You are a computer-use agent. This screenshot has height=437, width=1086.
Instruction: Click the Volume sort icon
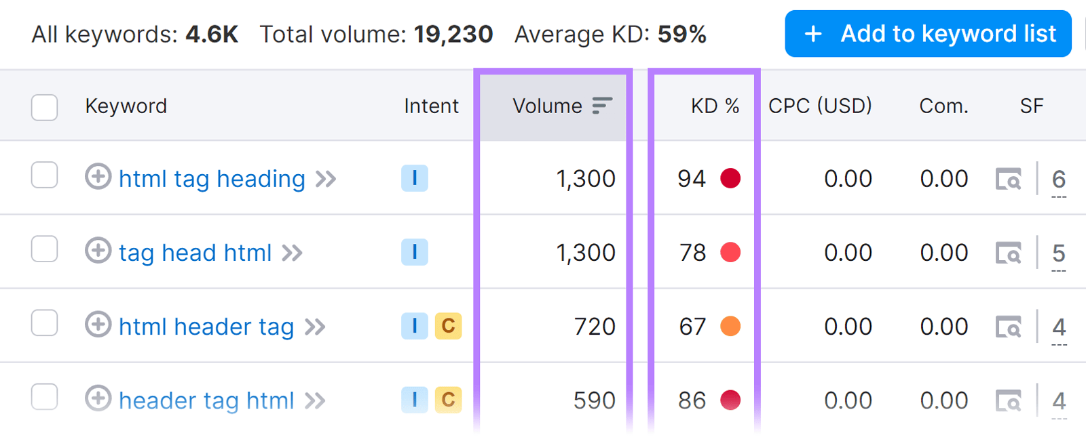(601, 106)
